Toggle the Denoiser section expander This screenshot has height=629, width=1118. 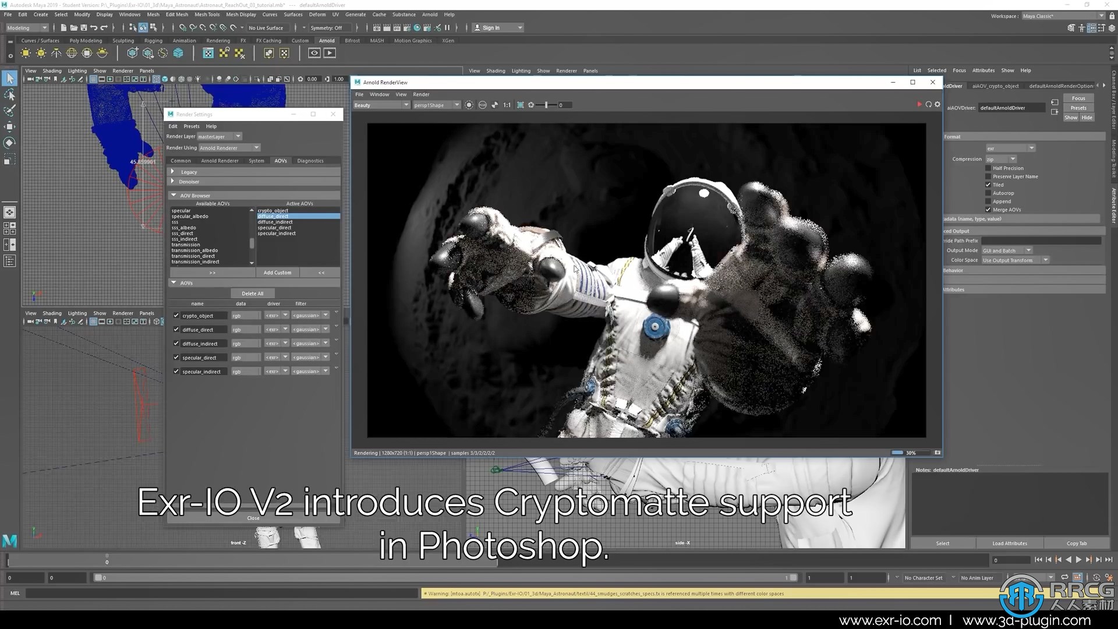[x=172, y=181]
